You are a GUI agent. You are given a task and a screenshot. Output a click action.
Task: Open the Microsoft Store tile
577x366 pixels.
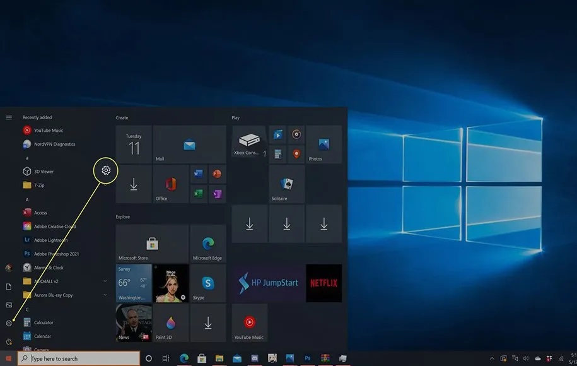pos(153,244)
